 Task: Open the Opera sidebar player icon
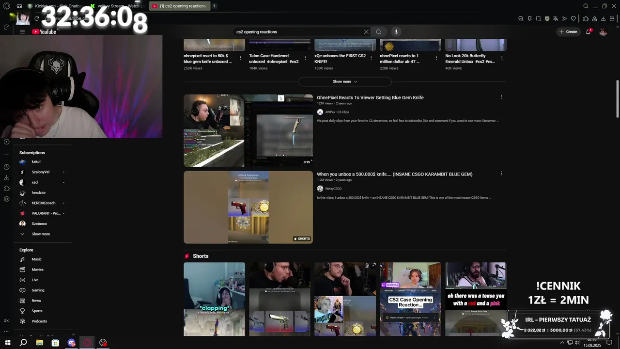coord(6,142)
